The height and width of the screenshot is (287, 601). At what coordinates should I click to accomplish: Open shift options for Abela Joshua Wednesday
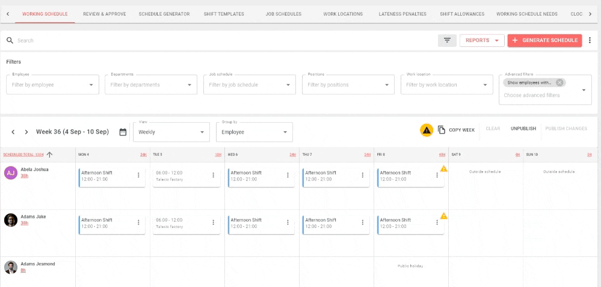coord(288,175)
